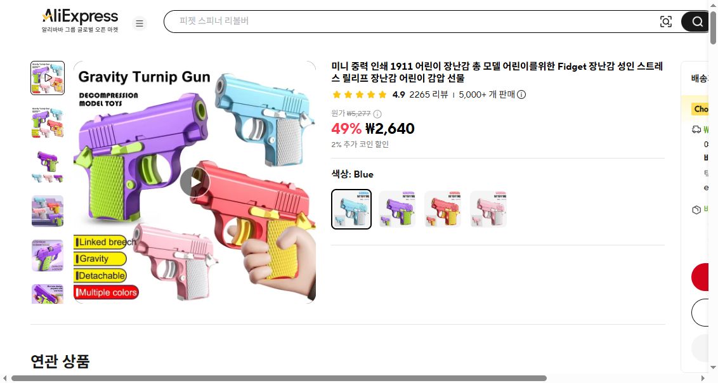The width and height of the screenshot is (718, 383).
Task: Click the black search magnifier button
Action: pyautogui.click(x=696, y=22)
